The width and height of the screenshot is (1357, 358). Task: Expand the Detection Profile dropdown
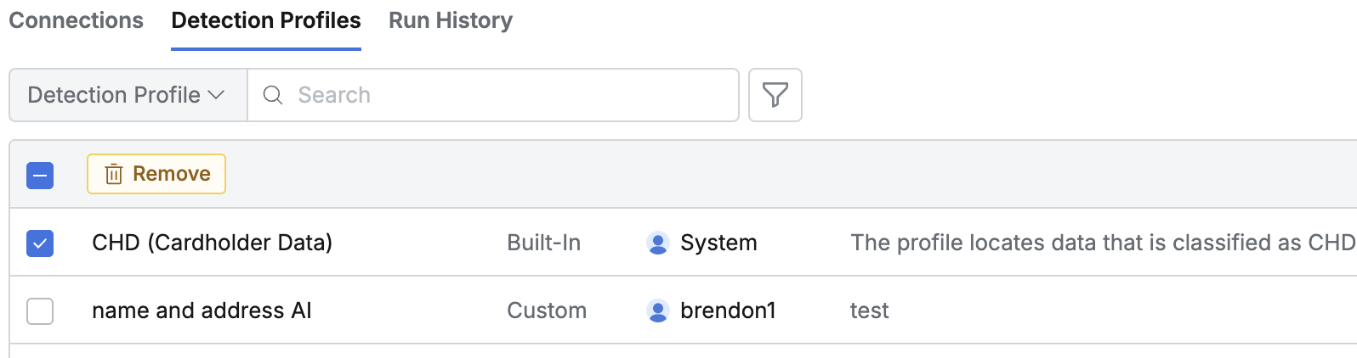(x=128, y=95)
